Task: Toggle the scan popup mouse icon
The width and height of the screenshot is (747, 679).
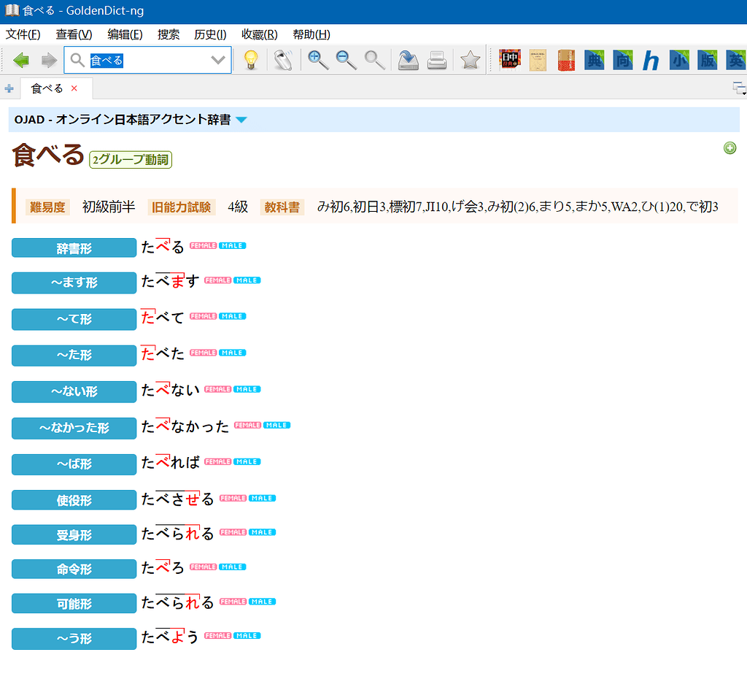Action: (x=283, y=60)
